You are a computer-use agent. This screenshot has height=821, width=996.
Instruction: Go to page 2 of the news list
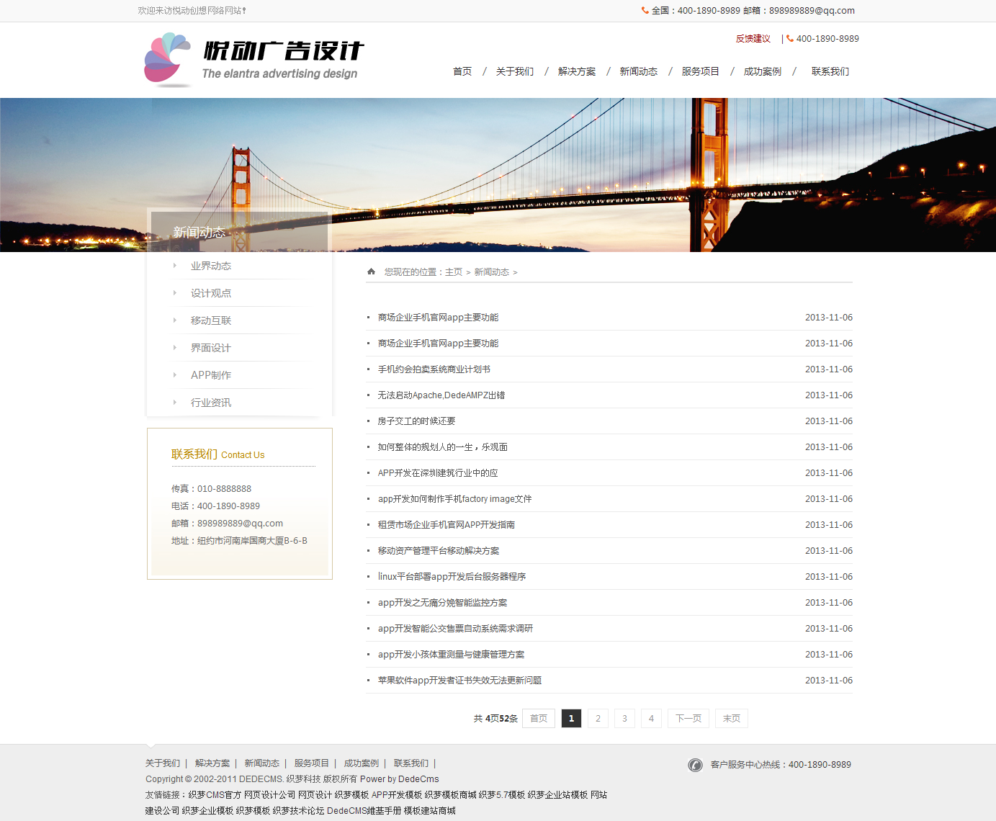(598, 719)
